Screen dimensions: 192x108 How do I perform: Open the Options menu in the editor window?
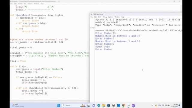[x=30, y=4]
